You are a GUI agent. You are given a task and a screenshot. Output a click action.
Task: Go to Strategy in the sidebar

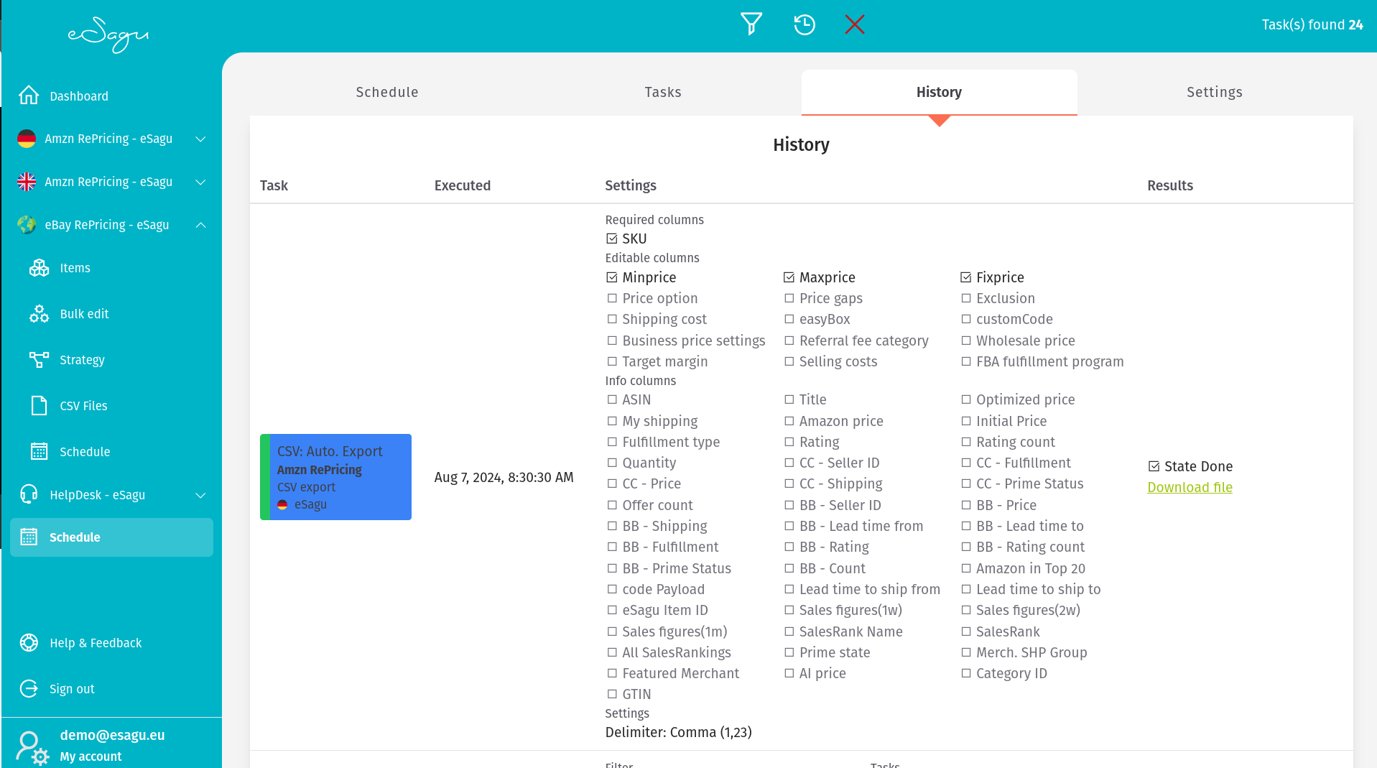tap(82, 360)
